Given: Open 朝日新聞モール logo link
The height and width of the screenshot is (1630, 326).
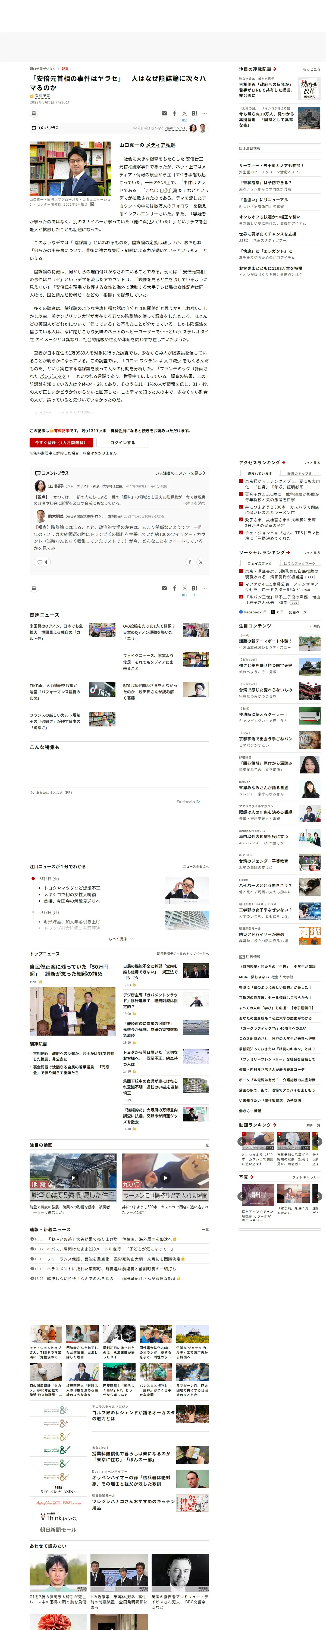Looking at the screenshot, I should pos(58,1529).
